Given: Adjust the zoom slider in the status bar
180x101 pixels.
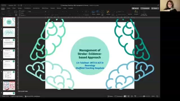Looking at the screenshot, I should [x=144, y=96].
